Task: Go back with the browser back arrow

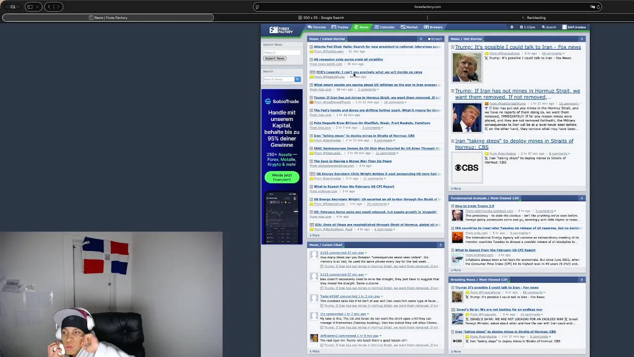Action: click(49, 7)
